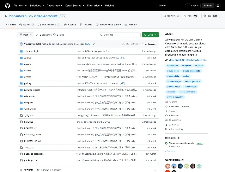This screenshot has height=172, width=225.
Task: Switch to the Code tab
Action: point(11,25)
